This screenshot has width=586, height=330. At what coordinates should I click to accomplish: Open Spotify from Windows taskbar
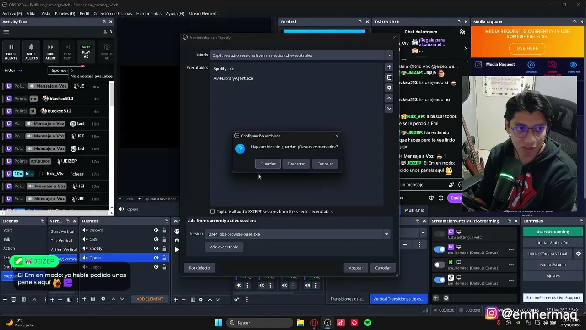click(368, 323)
